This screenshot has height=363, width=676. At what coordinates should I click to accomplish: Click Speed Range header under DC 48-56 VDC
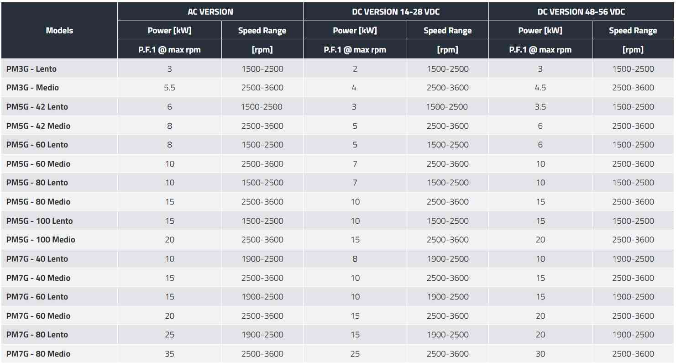[633, 31]
